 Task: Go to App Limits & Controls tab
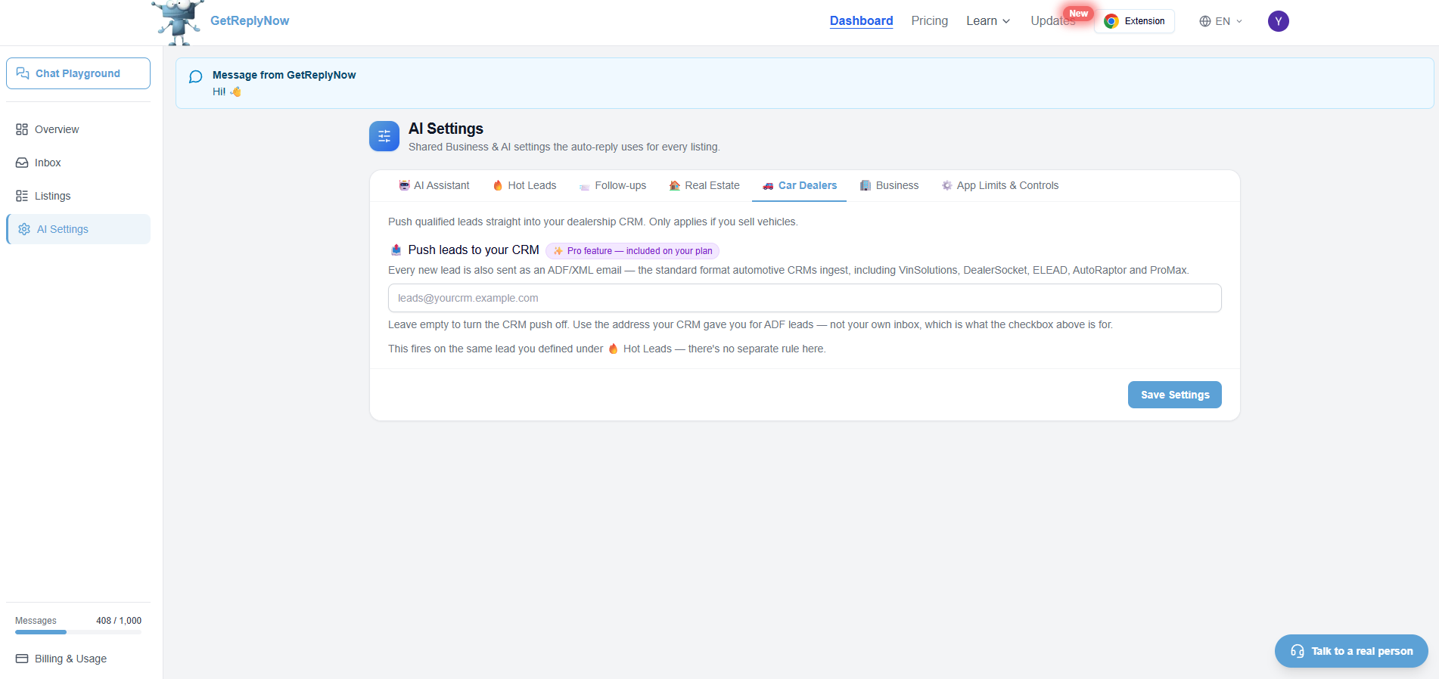pos(1000,185)
